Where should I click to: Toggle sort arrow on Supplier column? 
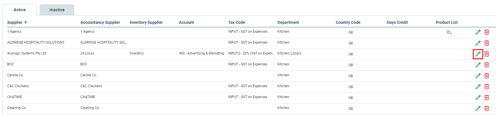pyautogui.click(x=26, y=22)
